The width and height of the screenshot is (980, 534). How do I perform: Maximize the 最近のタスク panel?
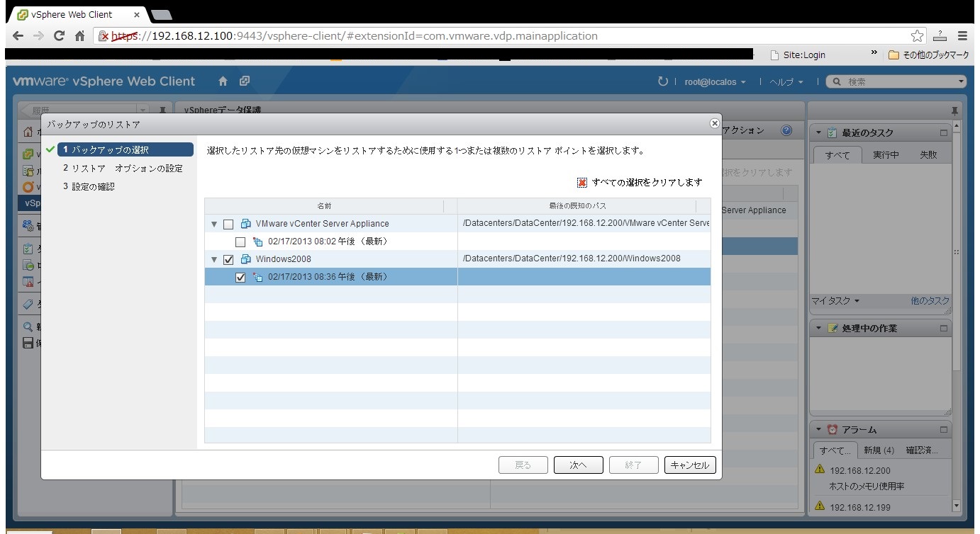pyautogui.click(x=943, y=132)
